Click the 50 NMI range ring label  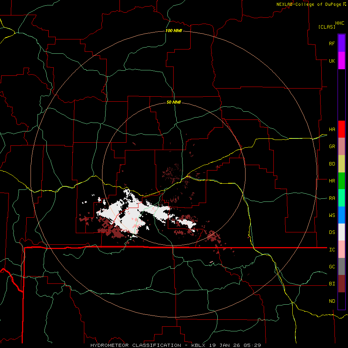(174, 102)
